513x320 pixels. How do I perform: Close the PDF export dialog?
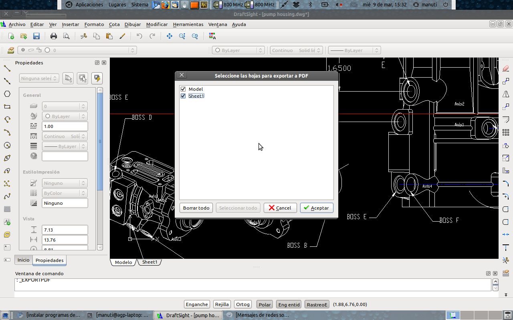click(182, 75)
